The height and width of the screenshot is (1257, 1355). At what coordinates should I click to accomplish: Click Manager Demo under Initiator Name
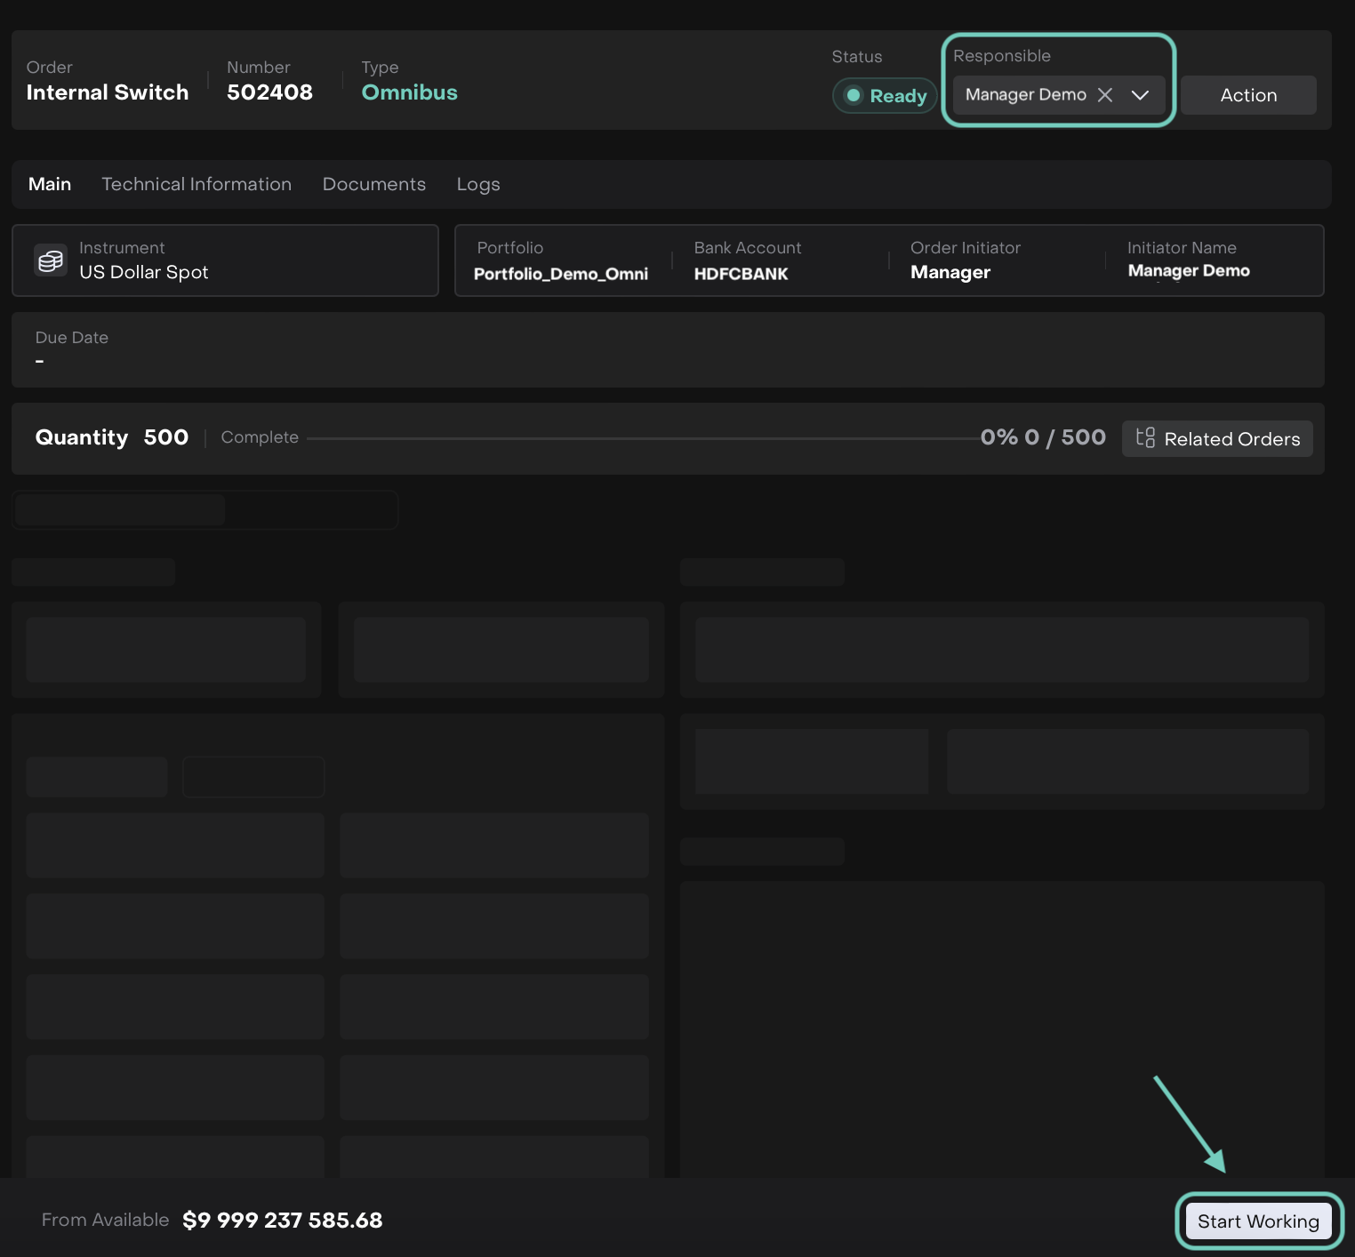click(x=1188, y=271)
